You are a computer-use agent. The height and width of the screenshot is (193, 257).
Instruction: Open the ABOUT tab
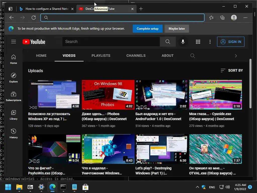(x=167, y=56)
